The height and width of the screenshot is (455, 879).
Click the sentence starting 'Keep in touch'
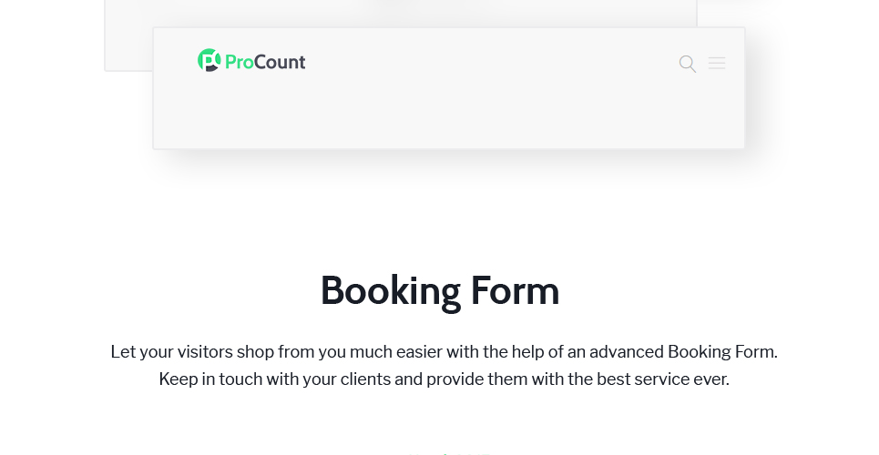point(444,379)
